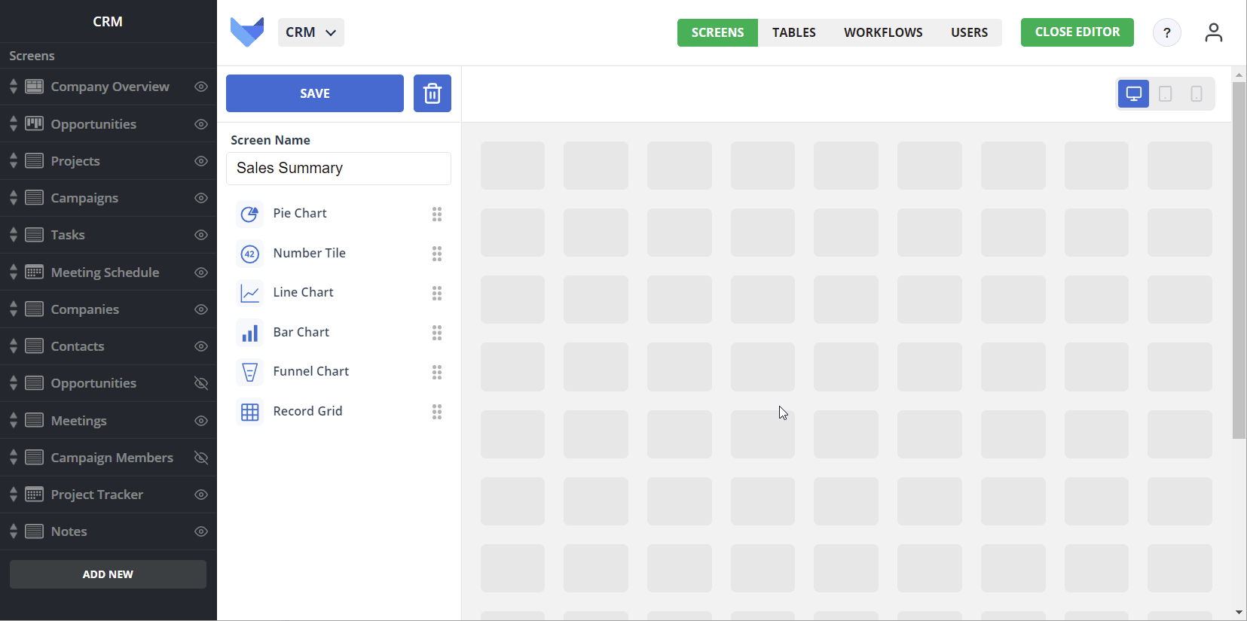
Task: Click the Pie Chart widget icon
Action: point(249,214)
